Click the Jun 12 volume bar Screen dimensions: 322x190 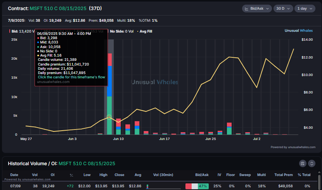137,128
